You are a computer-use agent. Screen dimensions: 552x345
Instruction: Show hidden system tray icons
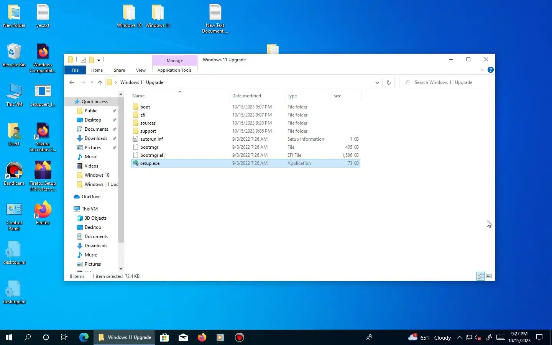click(459, 337)
